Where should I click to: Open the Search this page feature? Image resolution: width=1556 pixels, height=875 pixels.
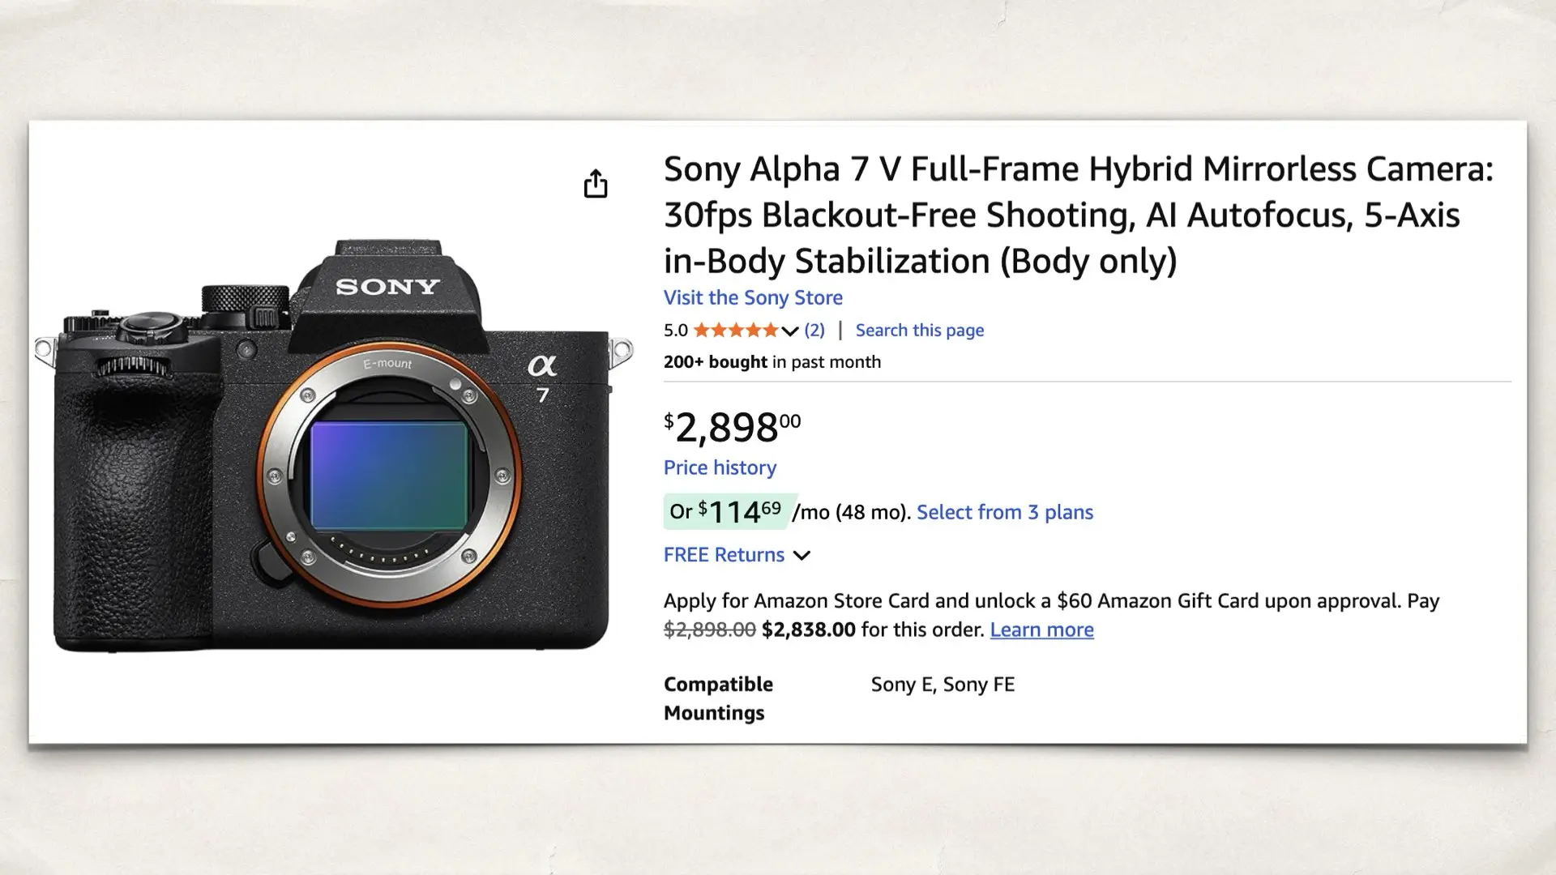[x=919, y=330]
